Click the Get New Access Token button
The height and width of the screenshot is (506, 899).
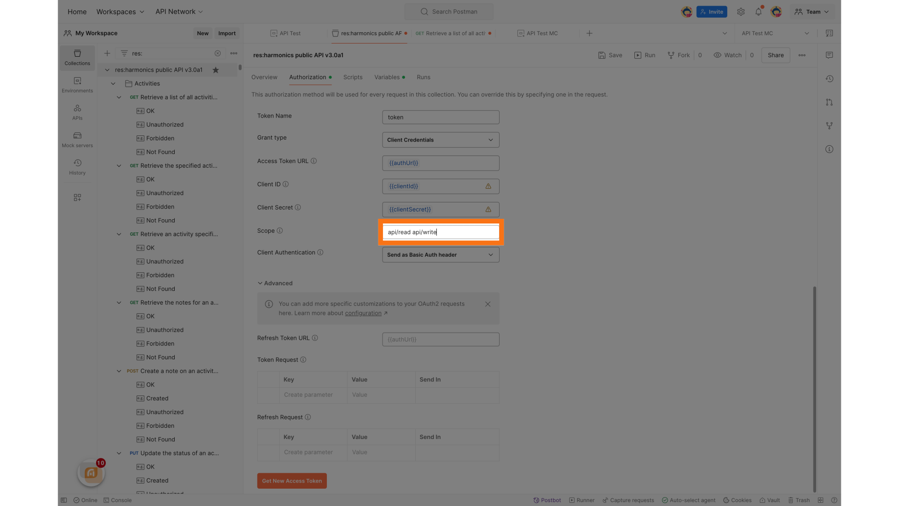tap(292, 481)
